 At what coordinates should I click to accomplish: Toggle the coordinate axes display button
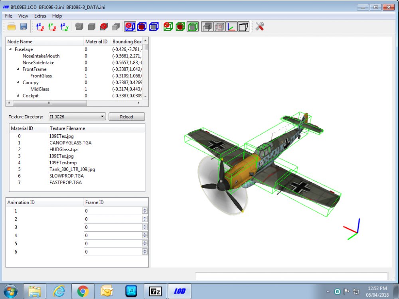pyautogui.click(x=231, y=26)
